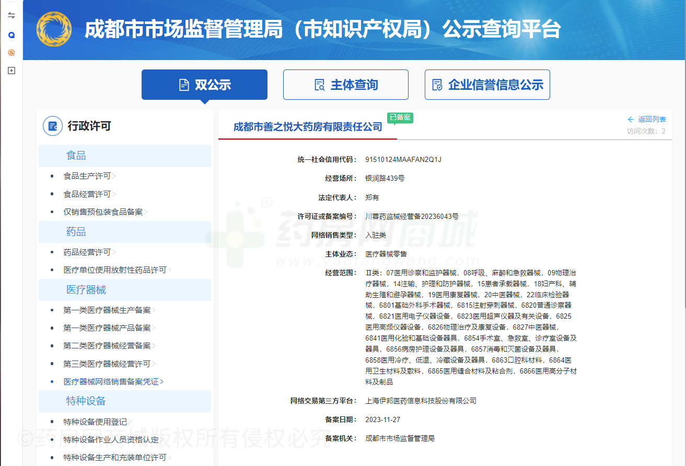This screenshot has width=686, height=466.
Task: Click the swap arrows icon in sidebar
Action: [11, 15]
